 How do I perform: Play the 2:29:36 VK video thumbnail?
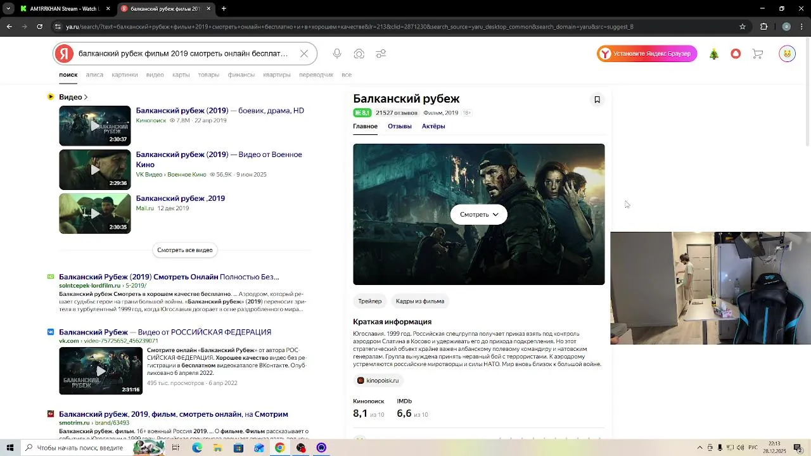(95, 170)
